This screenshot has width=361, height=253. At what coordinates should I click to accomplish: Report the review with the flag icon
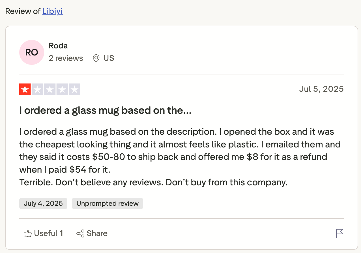click(339, 233)
